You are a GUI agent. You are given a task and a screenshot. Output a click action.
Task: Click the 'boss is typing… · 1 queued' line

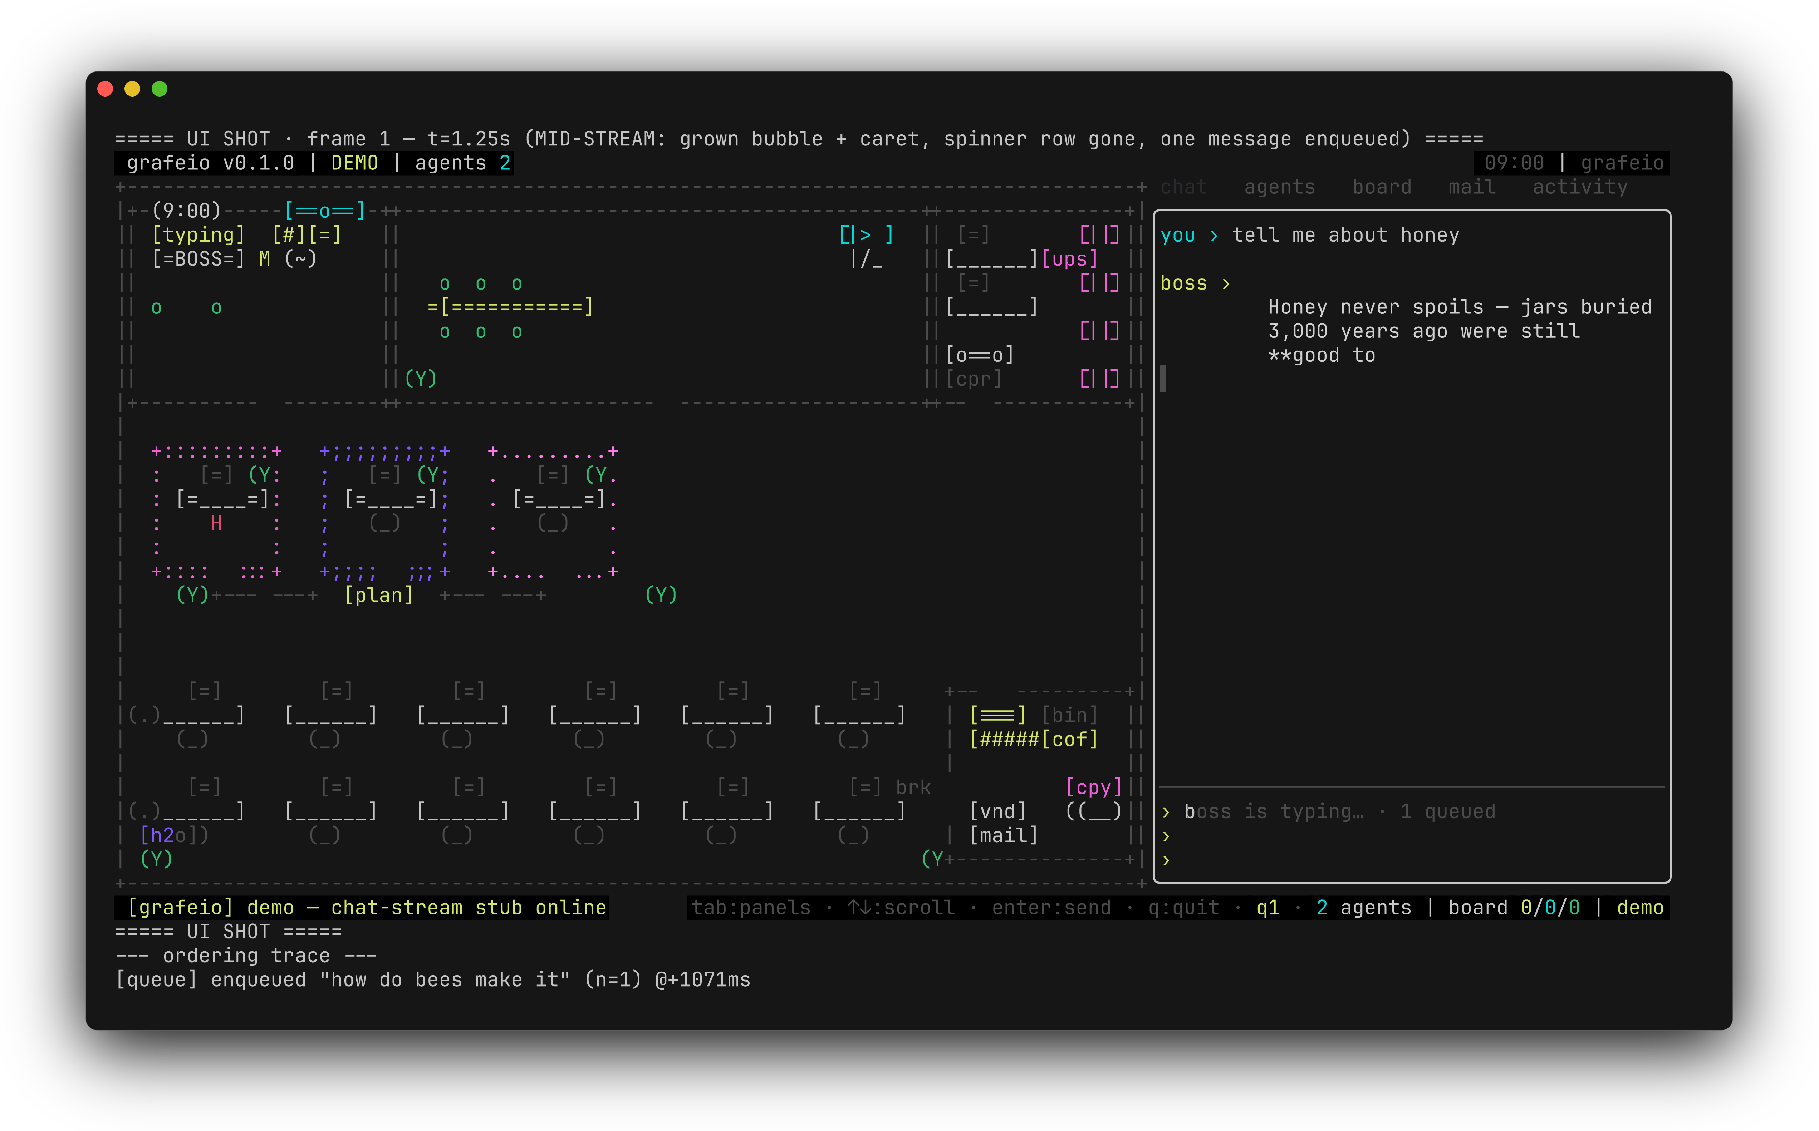tap(1339, 811)
